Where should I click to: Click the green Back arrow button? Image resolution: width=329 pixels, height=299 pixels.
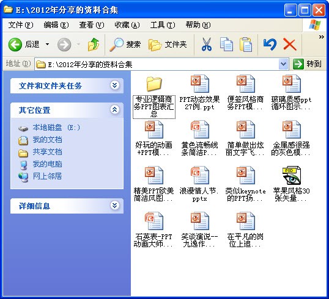pyautogui.click(x=15, y=45)
